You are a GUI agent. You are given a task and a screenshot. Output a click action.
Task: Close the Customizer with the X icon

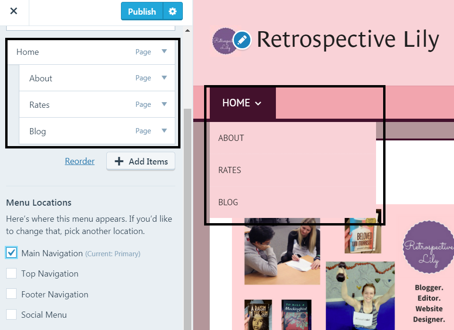point(13,11)
